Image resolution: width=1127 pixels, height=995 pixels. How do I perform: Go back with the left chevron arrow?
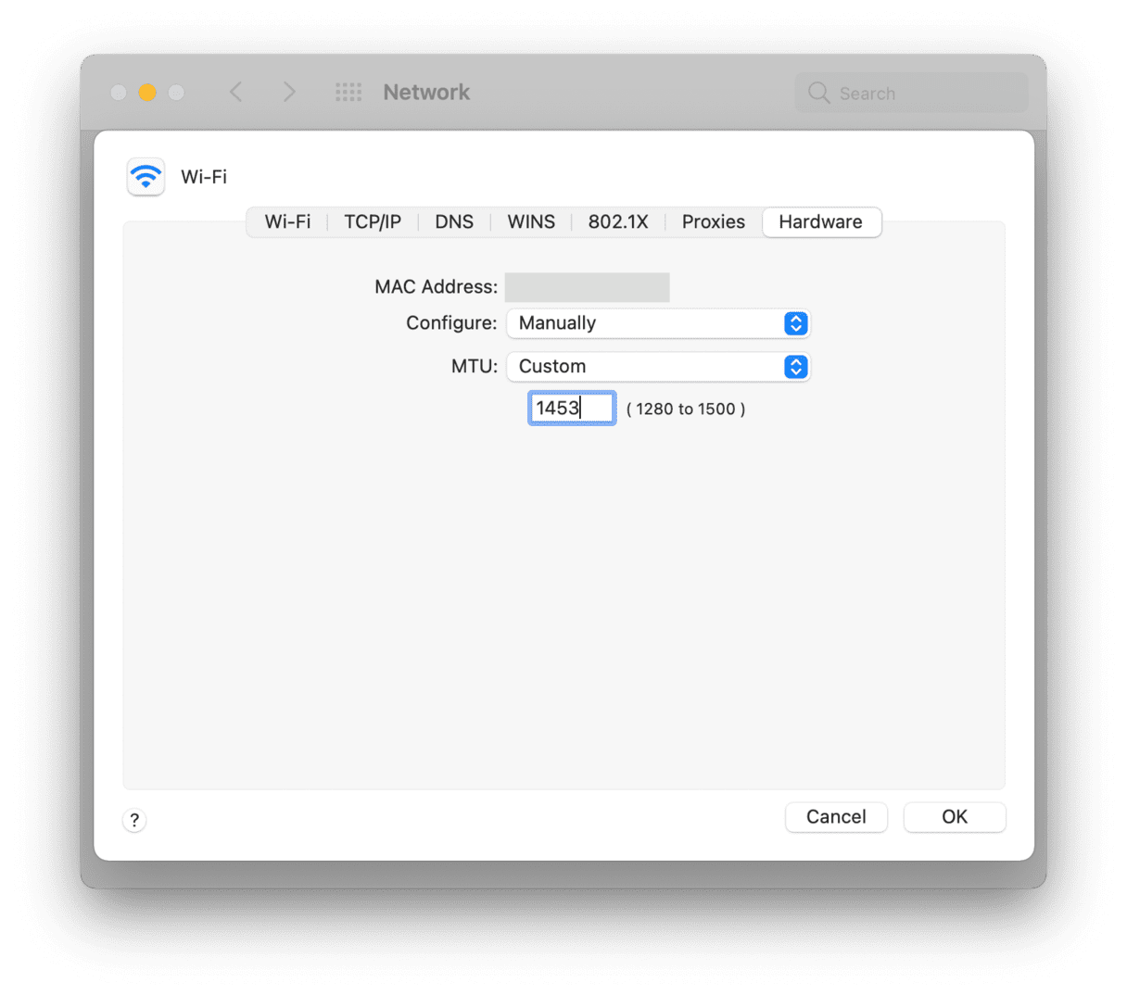click(x=236, y=92)
